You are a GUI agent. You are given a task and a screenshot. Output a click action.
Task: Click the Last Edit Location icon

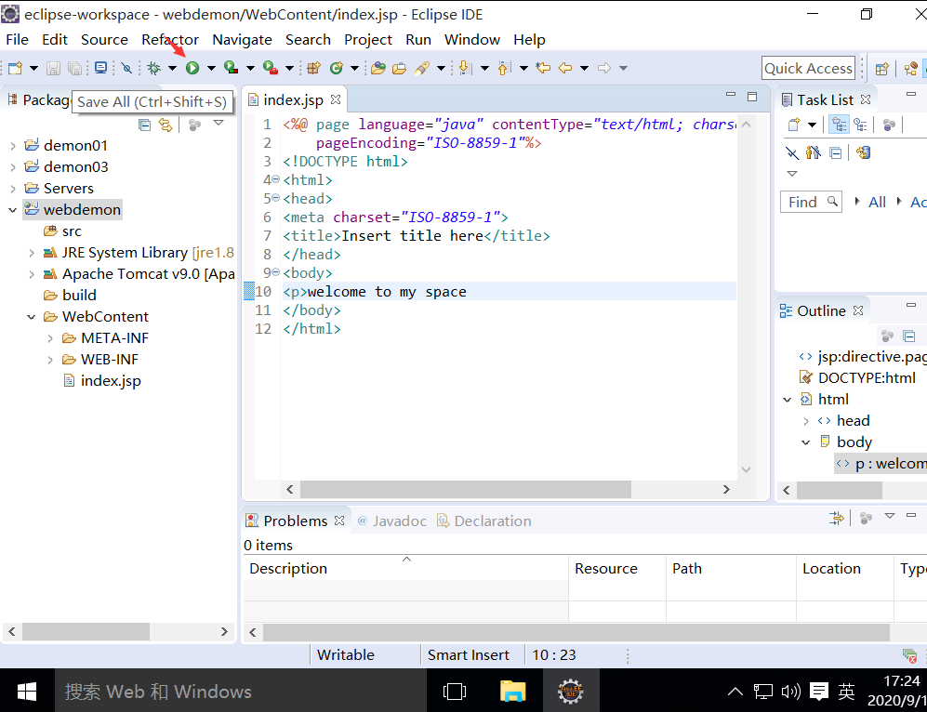tap(543, 68)
